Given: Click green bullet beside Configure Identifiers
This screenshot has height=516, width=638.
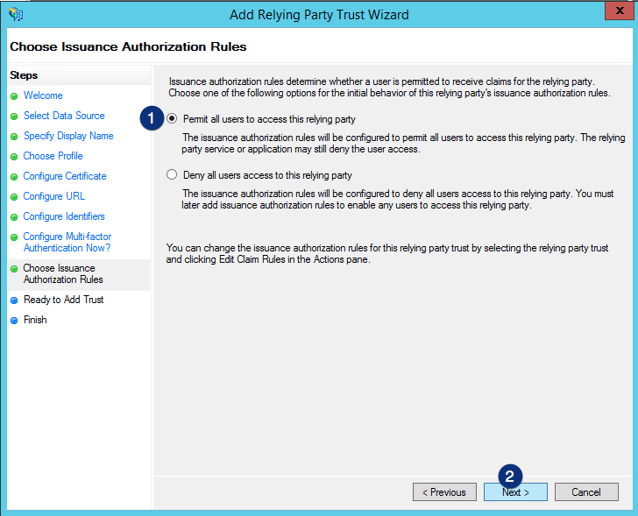Looking at the screenshot, I should (x=14, y=217).
